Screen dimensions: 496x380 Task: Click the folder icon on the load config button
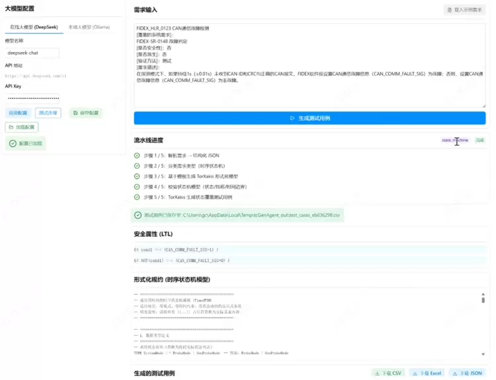[x=11, y=127]
